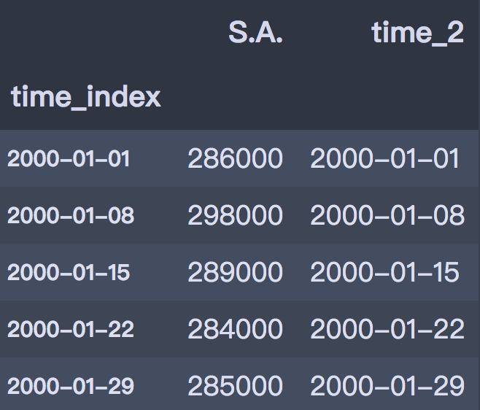The height and width of the screenshot is (410, 480).
Task: Click the S.A. column header
Action: (x=255, y=33)
